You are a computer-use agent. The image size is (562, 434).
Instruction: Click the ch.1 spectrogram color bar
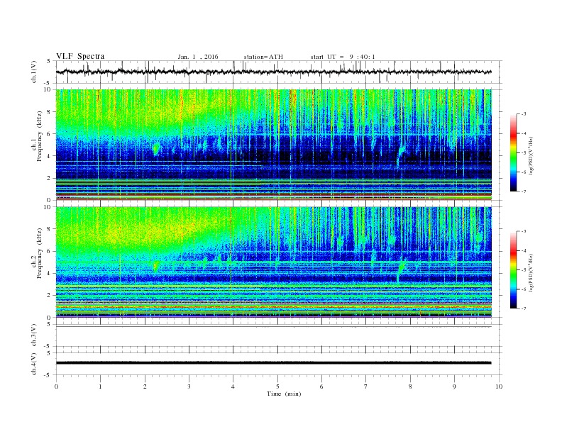tap(513, 152)
